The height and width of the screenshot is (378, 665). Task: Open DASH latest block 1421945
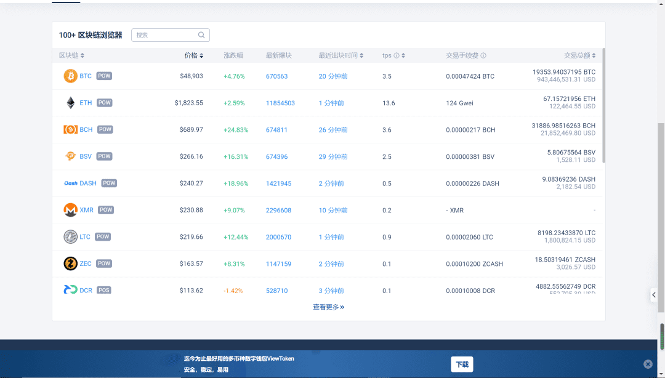pos(279,183)
